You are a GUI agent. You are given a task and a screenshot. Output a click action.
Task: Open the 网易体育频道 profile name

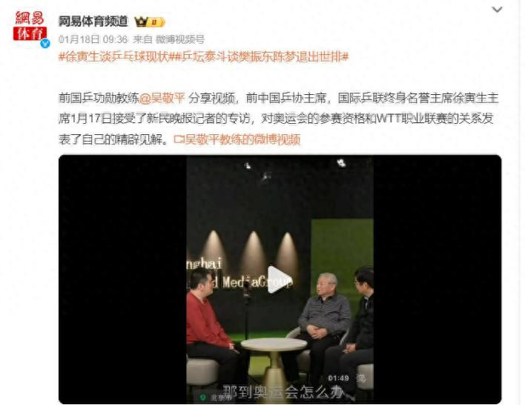pyautogui.click(x=93, y=22)
